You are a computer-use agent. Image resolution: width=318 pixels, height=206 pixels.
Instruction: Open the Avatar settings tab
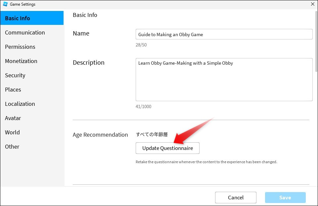tap(32, 118)
